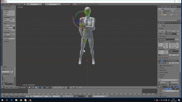Select the highlighted rotate manipulator icon
Image resolution: width=182 pixels, height=102 pixels.
42,88
